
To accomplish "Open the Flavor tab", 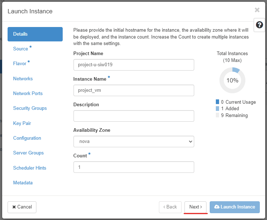I will (20, 64).
